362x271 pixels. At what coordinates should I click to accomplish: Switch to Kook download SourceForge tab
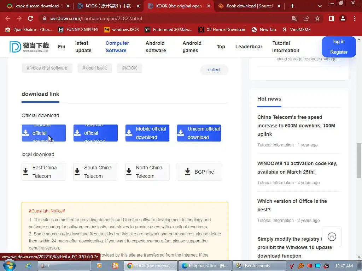pyautogui.click(x=249, y=6)
